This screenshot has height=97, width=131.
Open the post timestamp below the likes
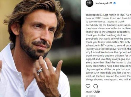pyautogui.click(x=91, y=96)
